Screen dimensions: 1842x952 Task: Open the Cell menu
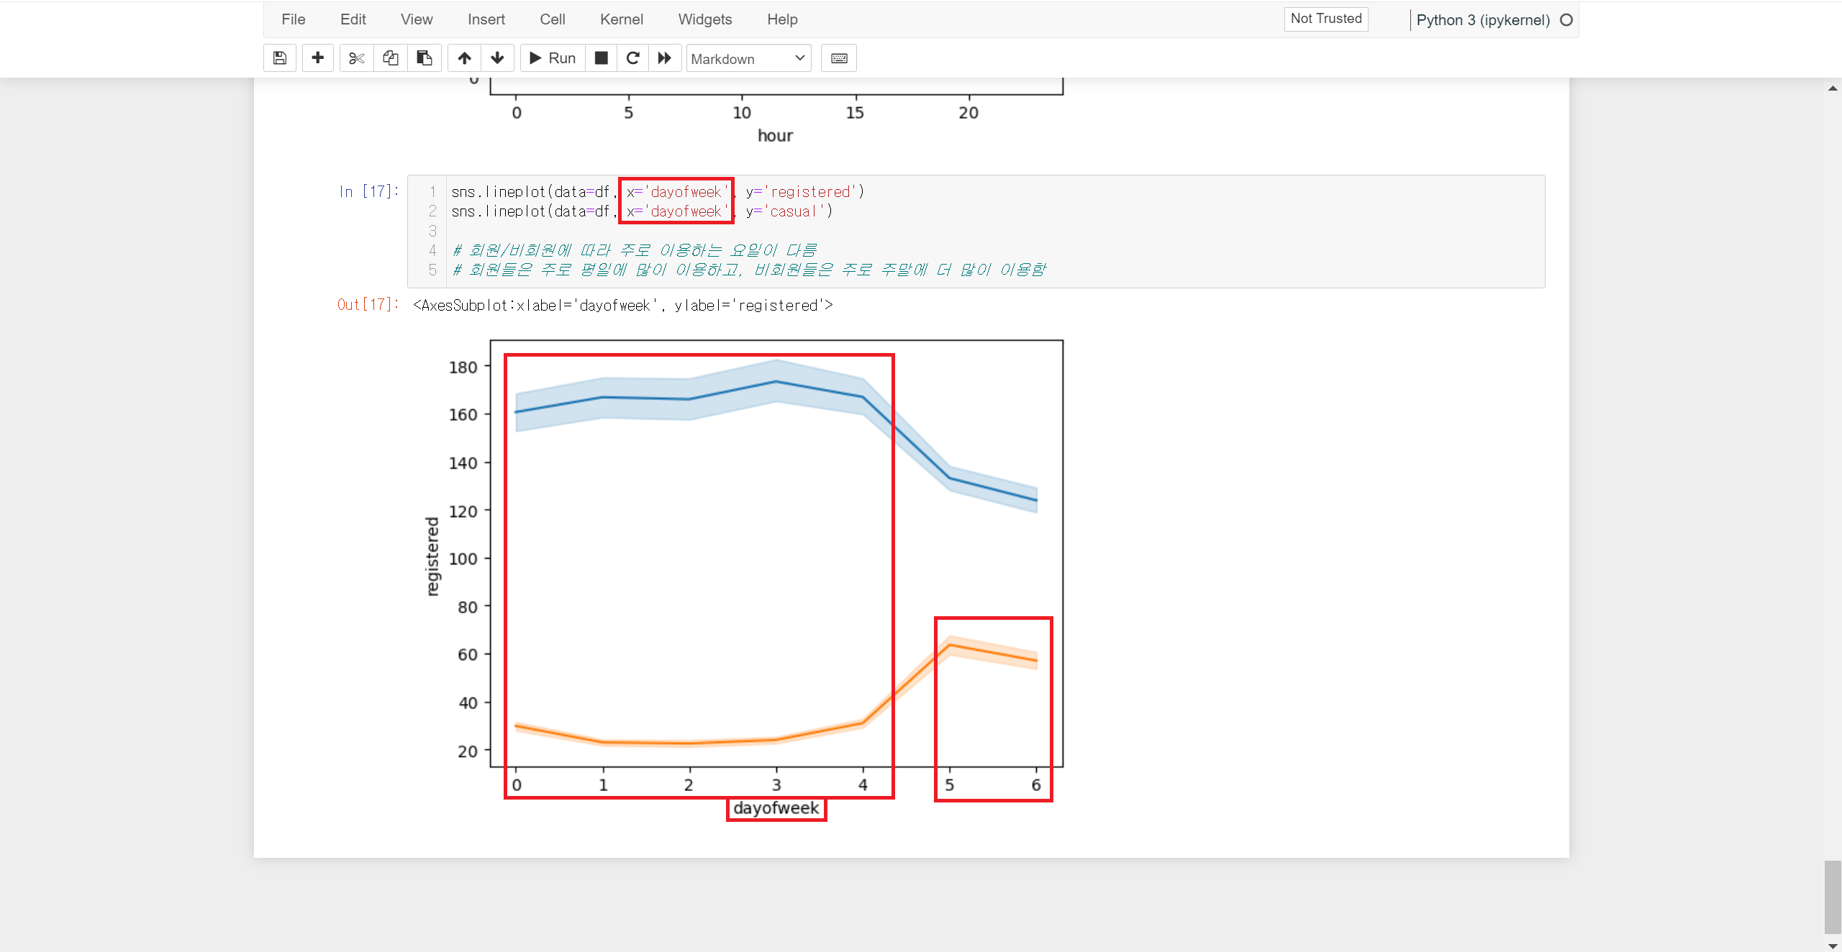pyautogui.click(x=552, y=19)
